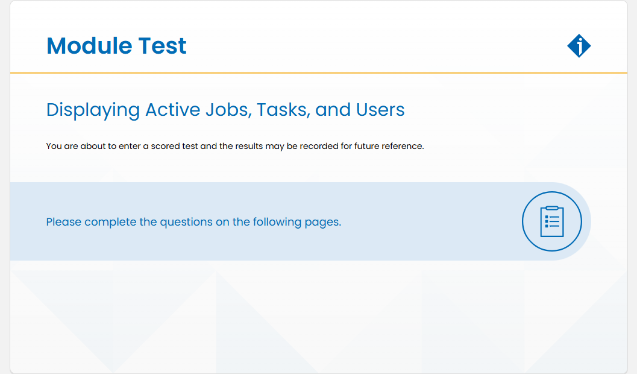Click the orange divider line under header
Image resolution: width=637 pixels, height=374 pixels.
[x=318, y=73]
